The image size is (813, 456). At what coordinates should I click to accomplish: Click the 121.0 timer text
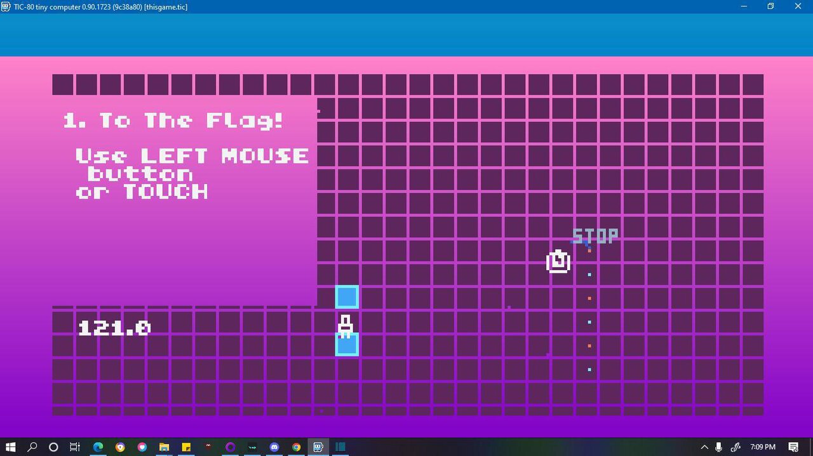114,328
